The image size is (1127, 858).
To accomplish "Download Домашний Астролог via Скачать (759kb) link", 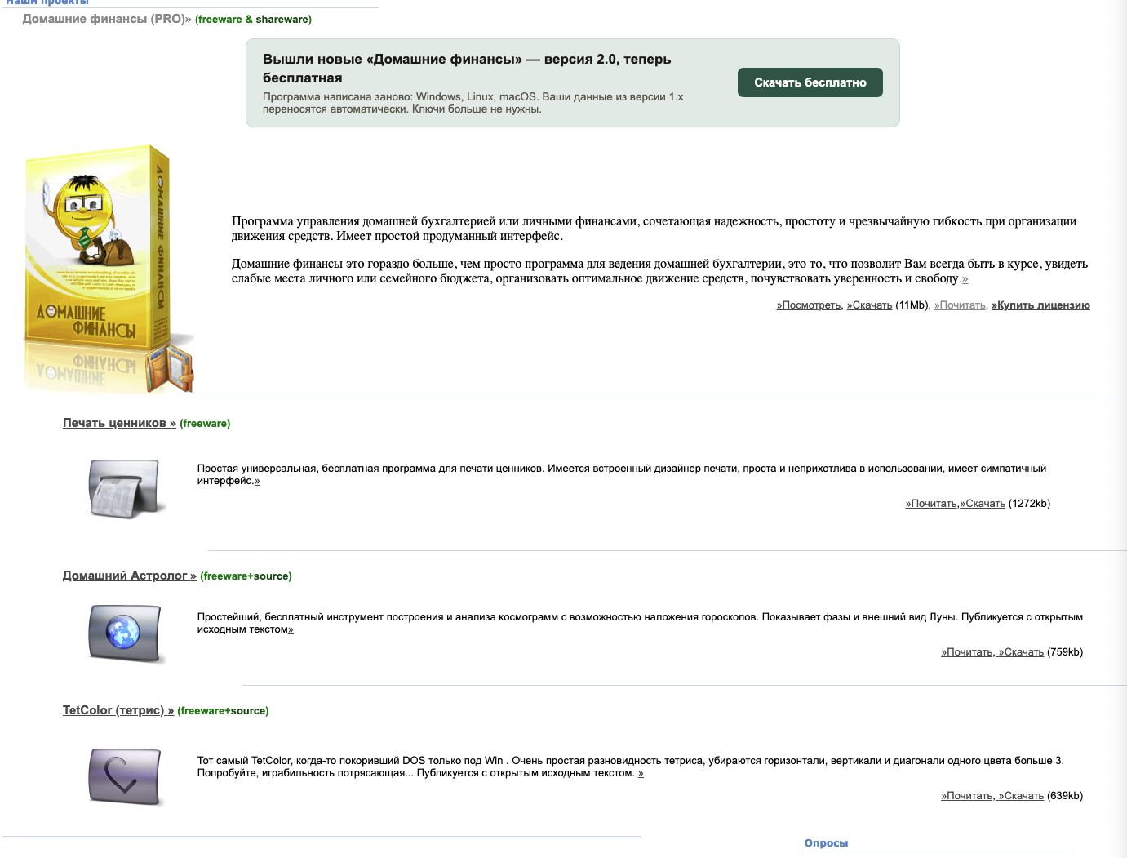I will pos(1021,652).
